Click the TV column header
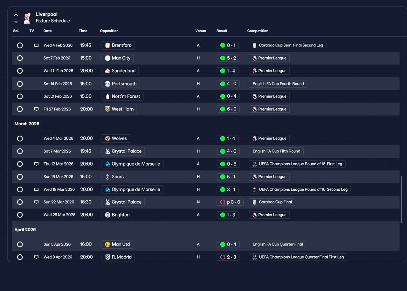 tap(31, 31)
